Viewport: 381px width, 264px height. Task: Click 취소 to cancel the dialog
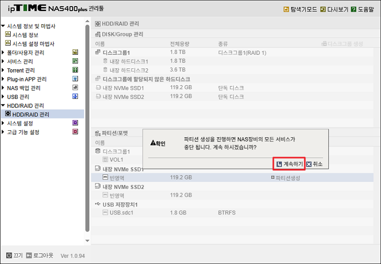click(314, 164)
